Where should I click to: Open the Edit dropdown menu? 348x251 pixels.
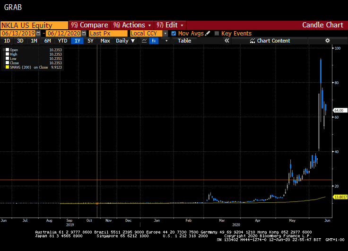coord(170,25)
